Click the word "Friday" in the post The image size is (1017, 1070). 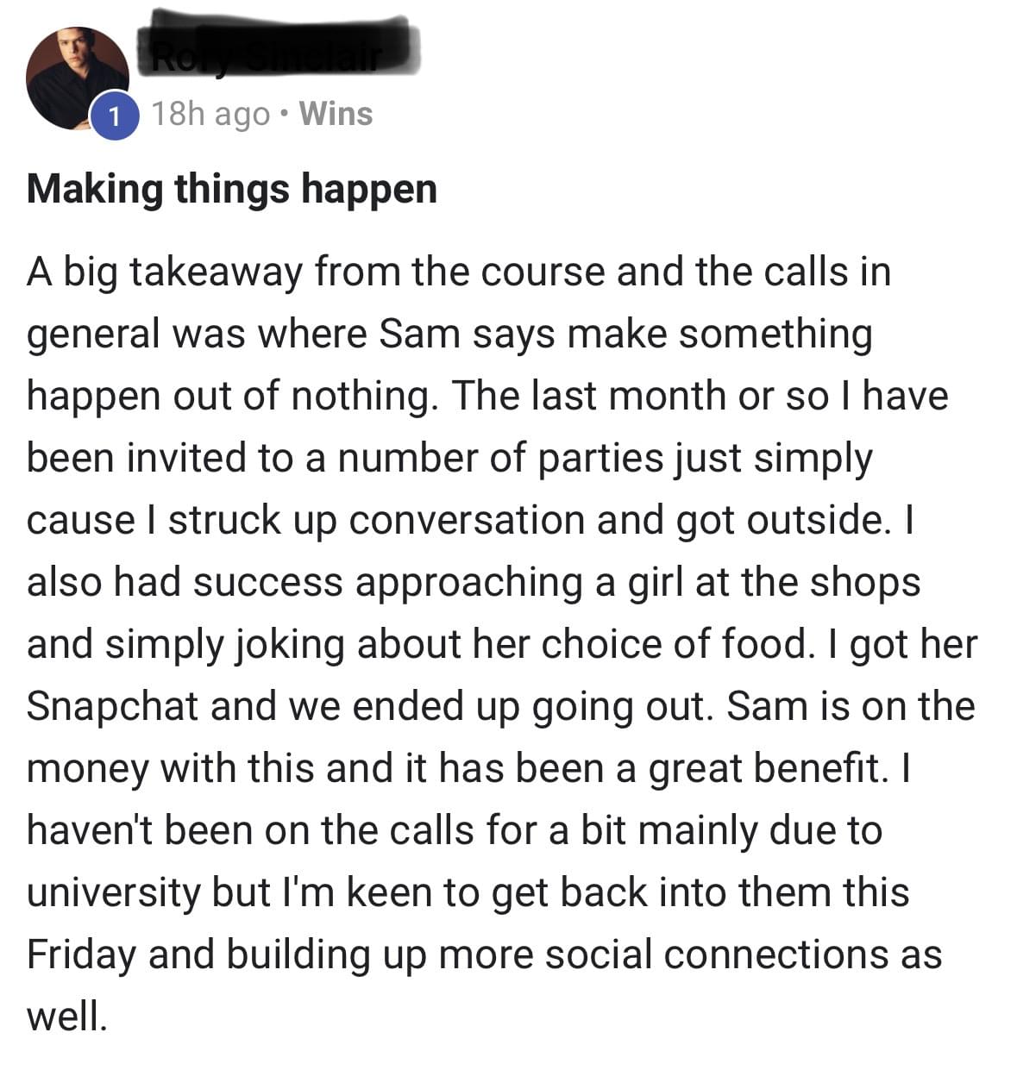(80, 954)
